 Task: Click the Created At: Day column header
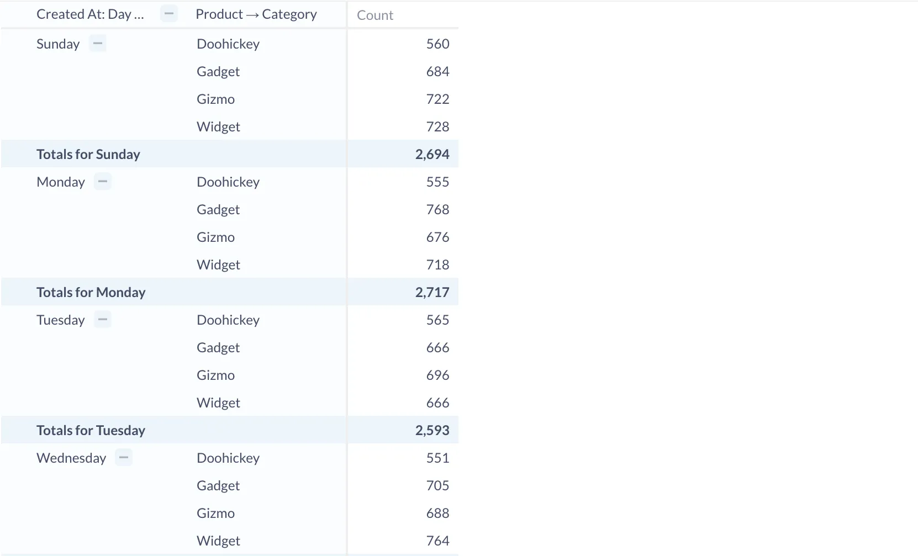(90, 14)
